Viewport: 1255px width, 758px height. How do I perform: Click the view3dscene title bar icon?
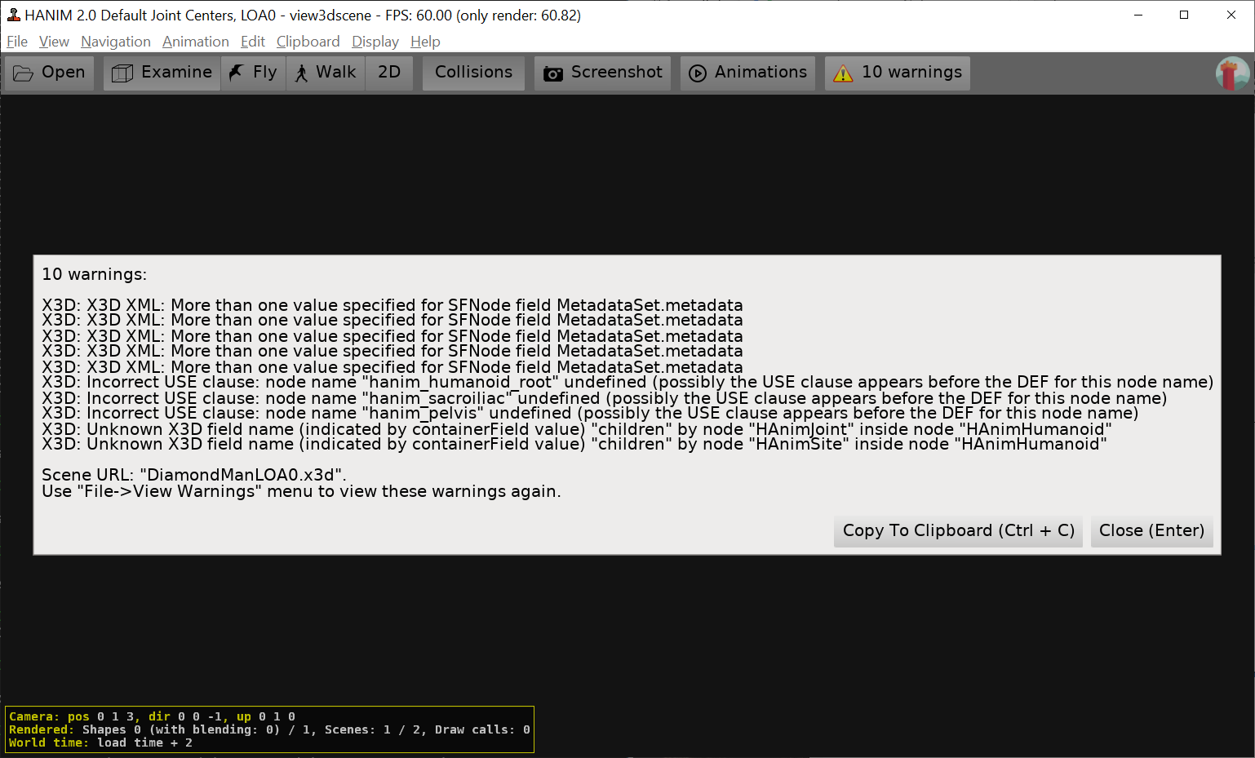point(13,15)
